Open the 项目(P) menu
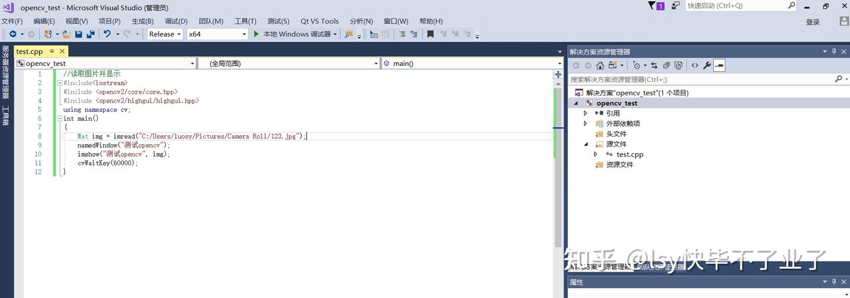This screenshot has height=298, width=850. 109,21
